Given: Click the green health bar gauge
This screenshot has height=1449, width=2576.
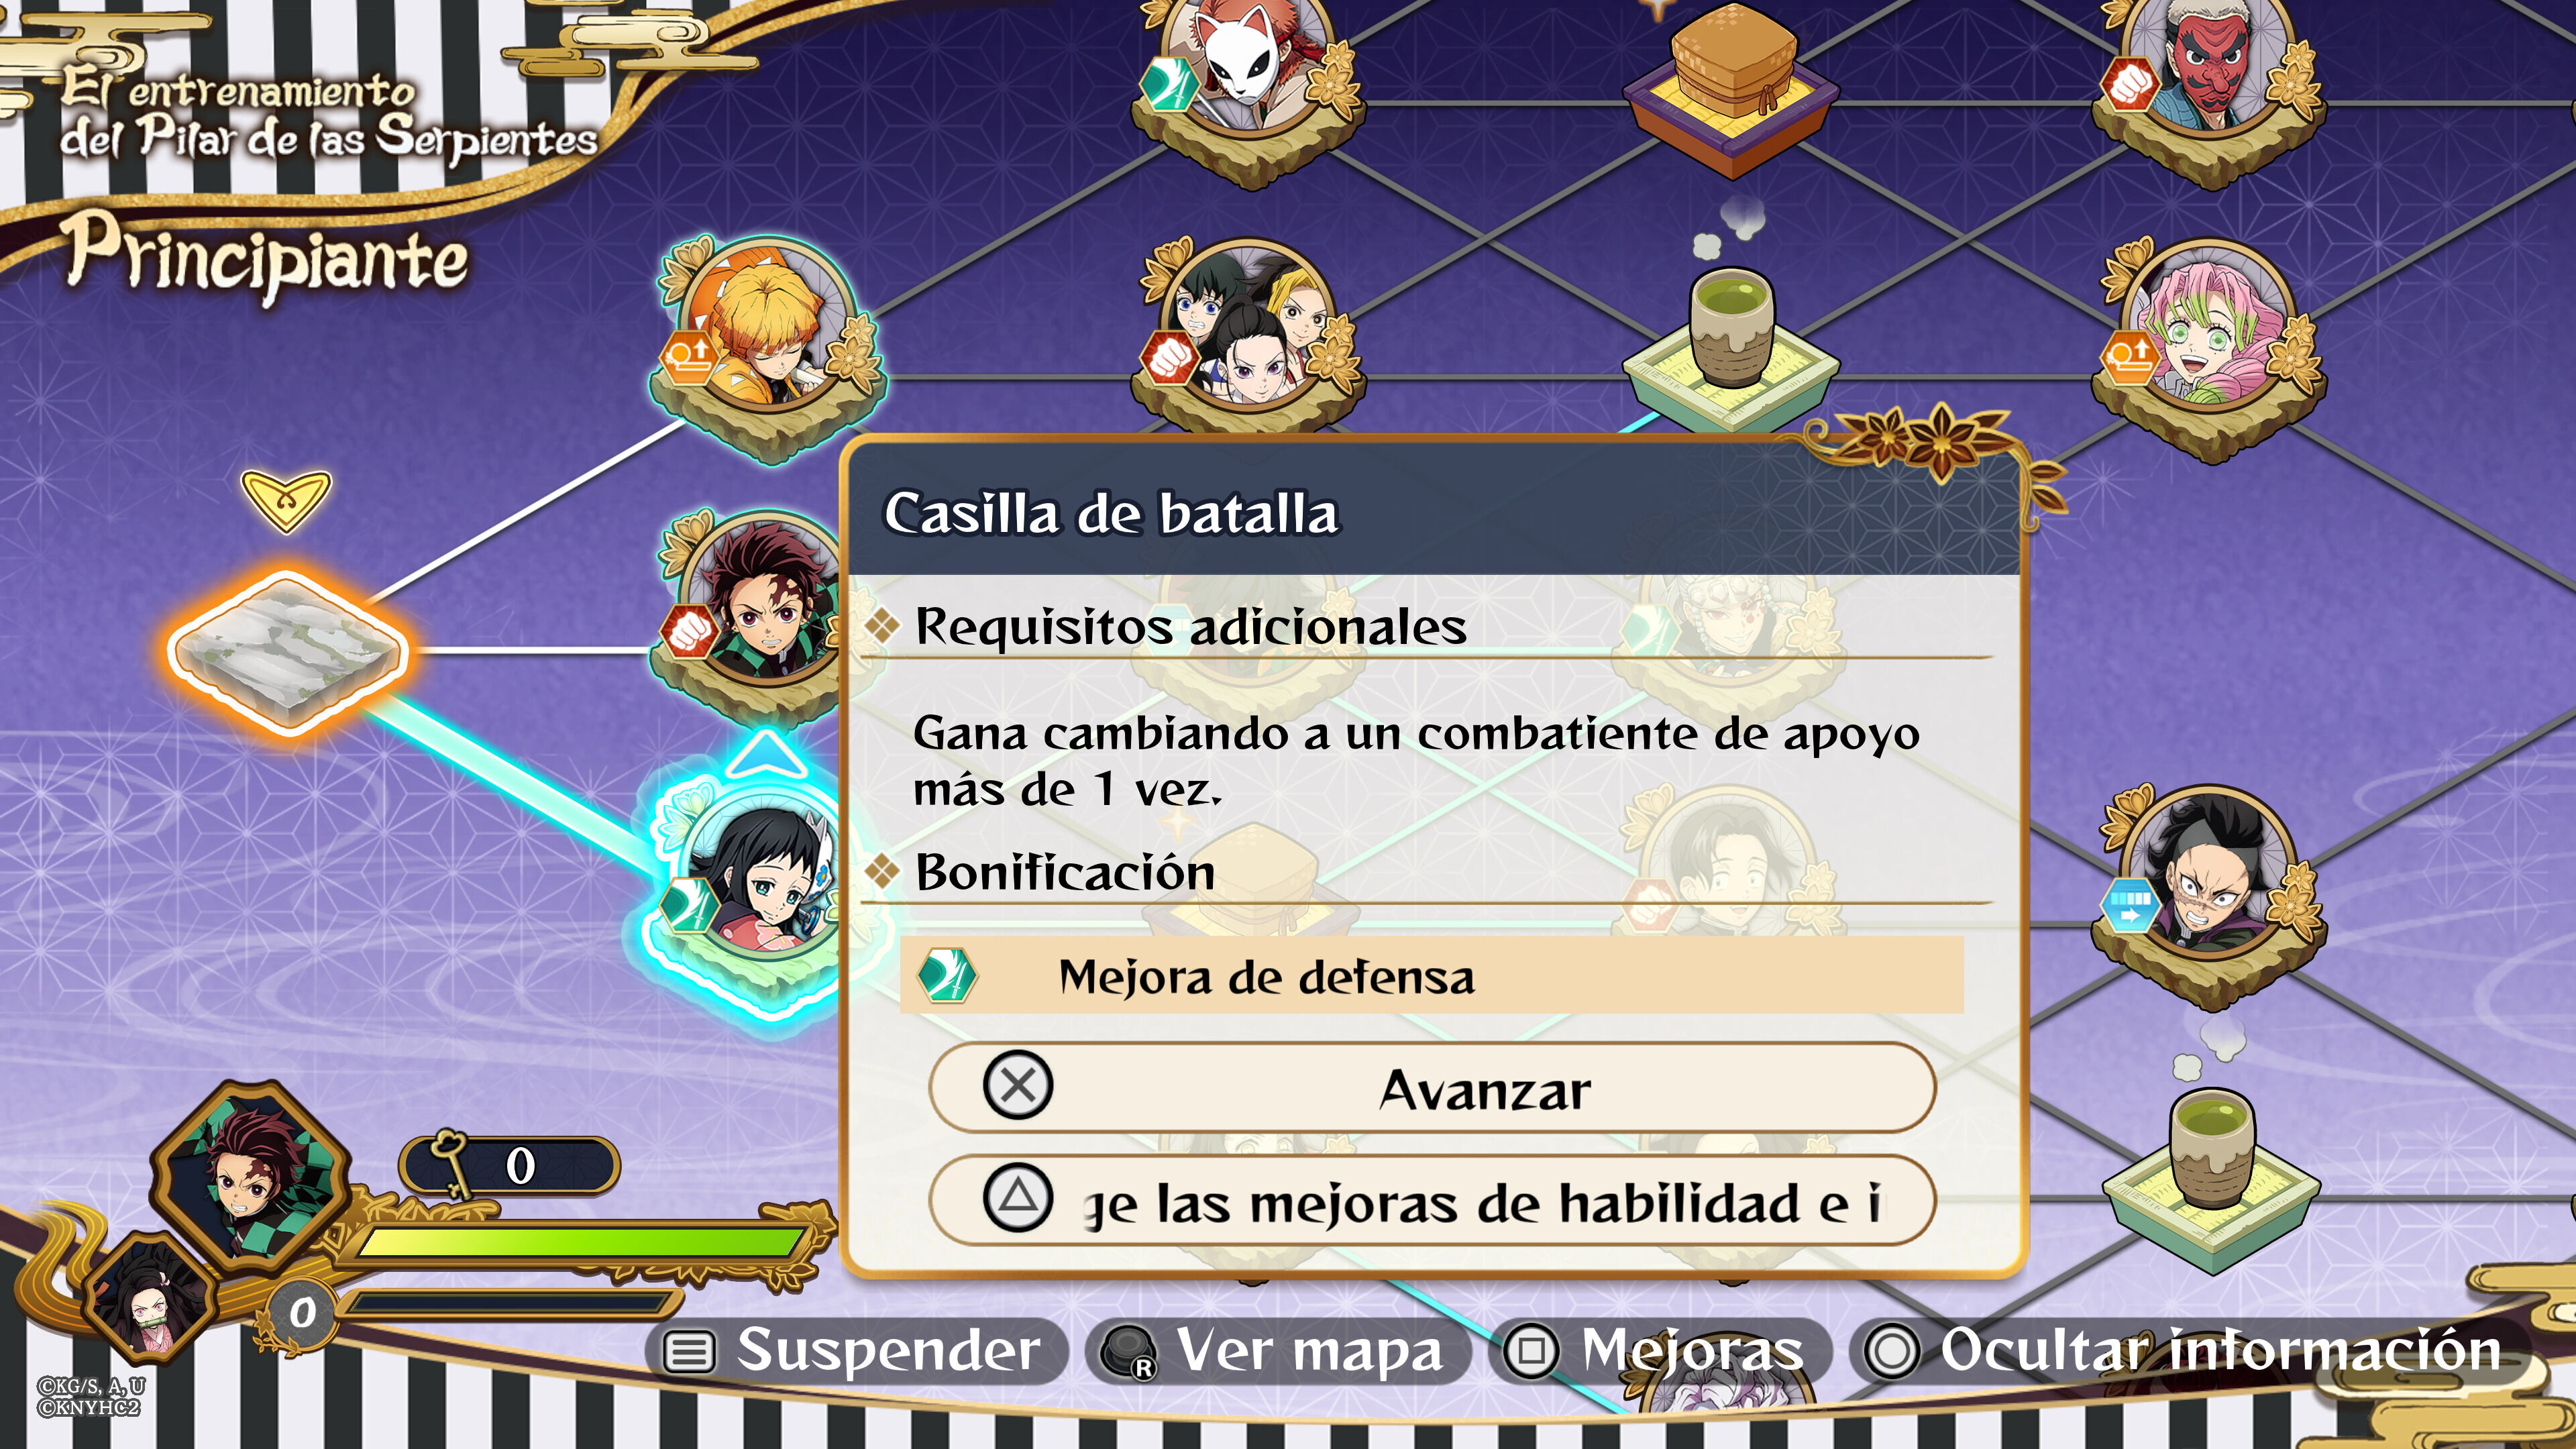Looking at the screenshot, I should (x=580, y=1242).
